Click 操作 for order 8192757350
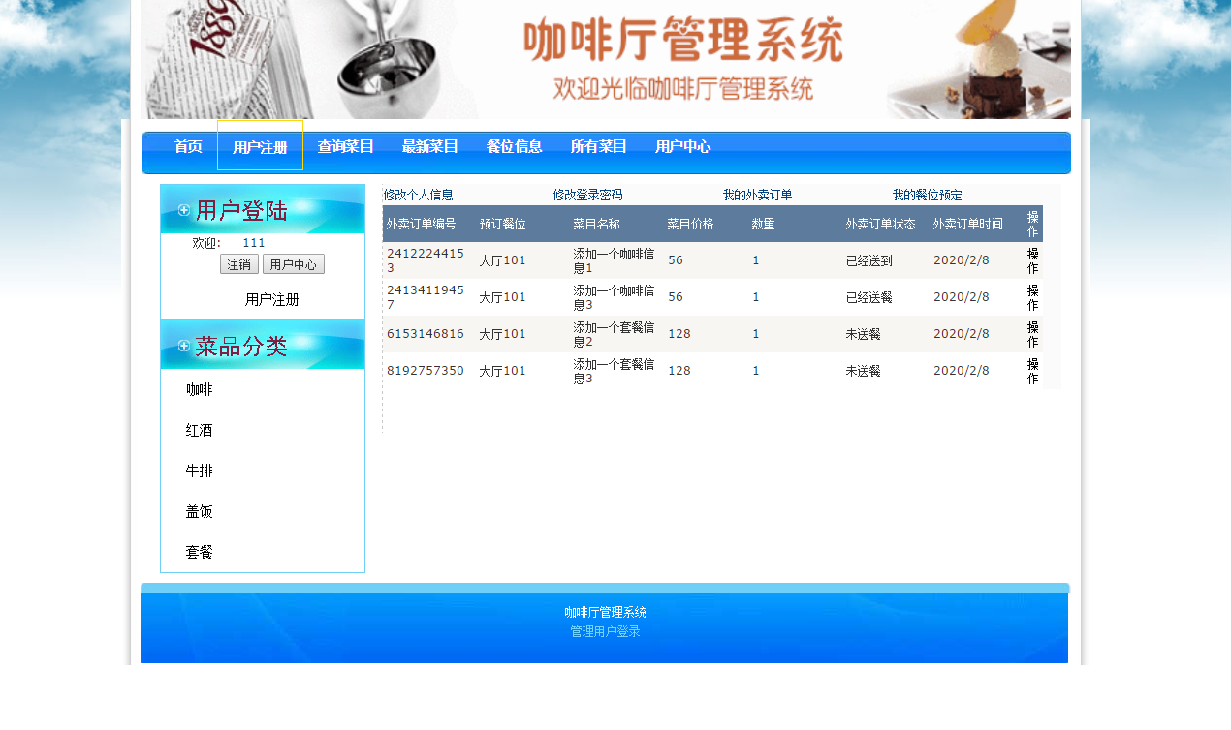The height and width of the screenshot is (730, 1231). coord(1033,371)
